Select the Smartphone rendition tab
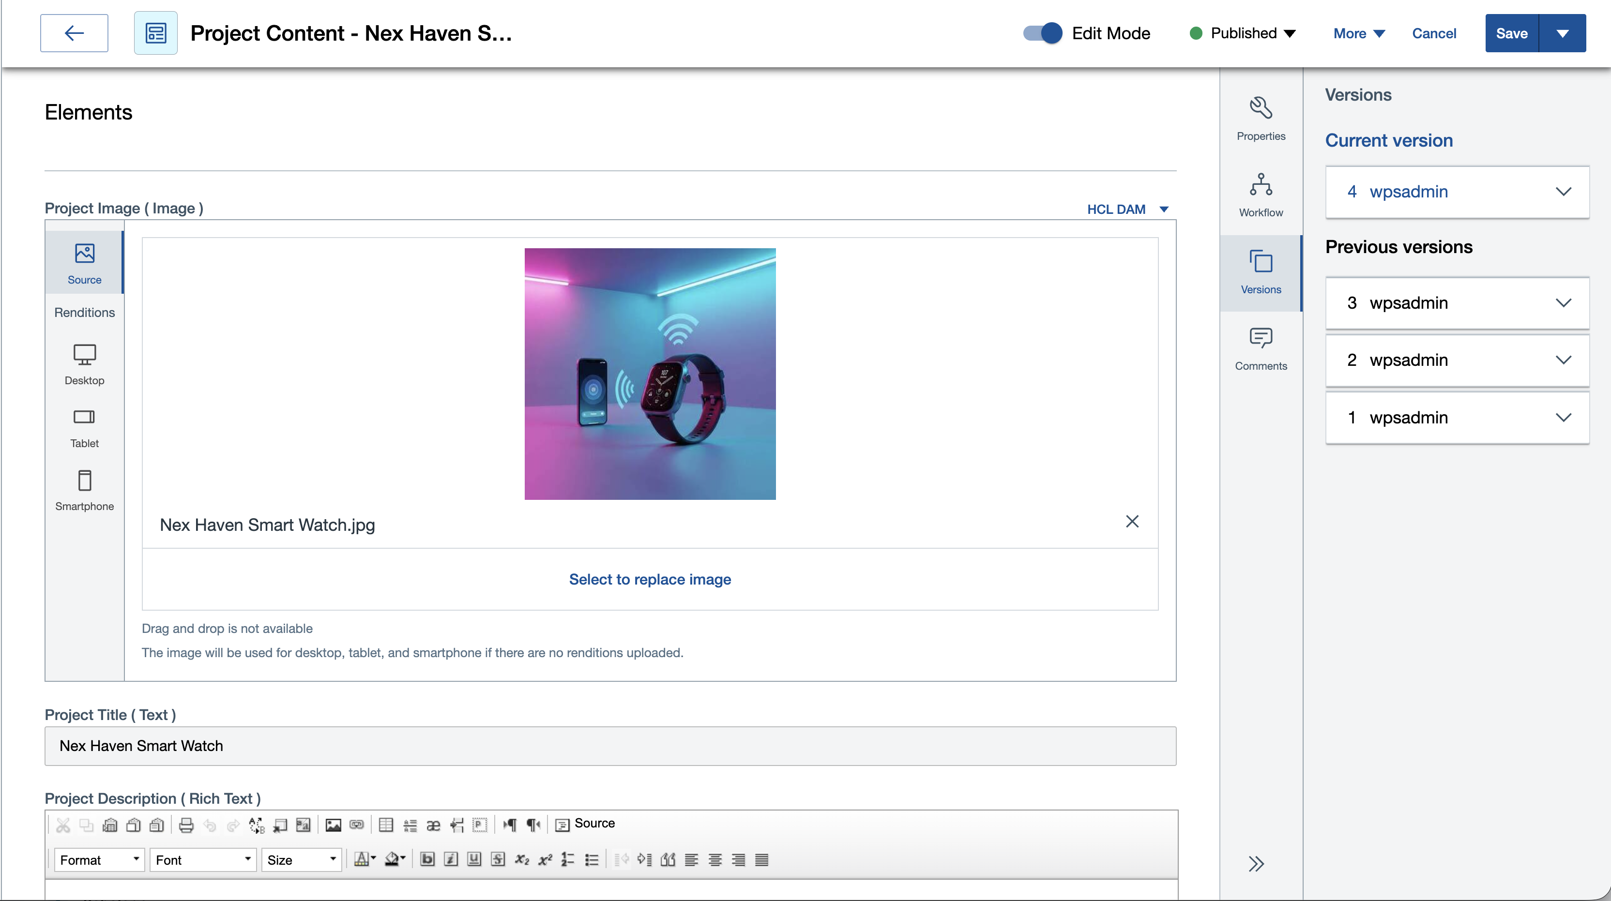 pyautogui.click(x=84, y=491)
